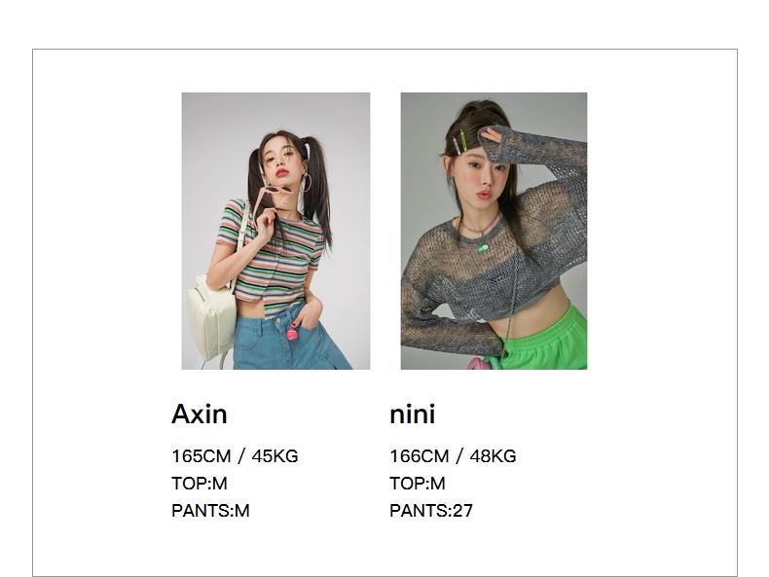Click Axin's 165CM / 45KG text
The height and width of the screenshot is (577, 769).
click(235, 456)
